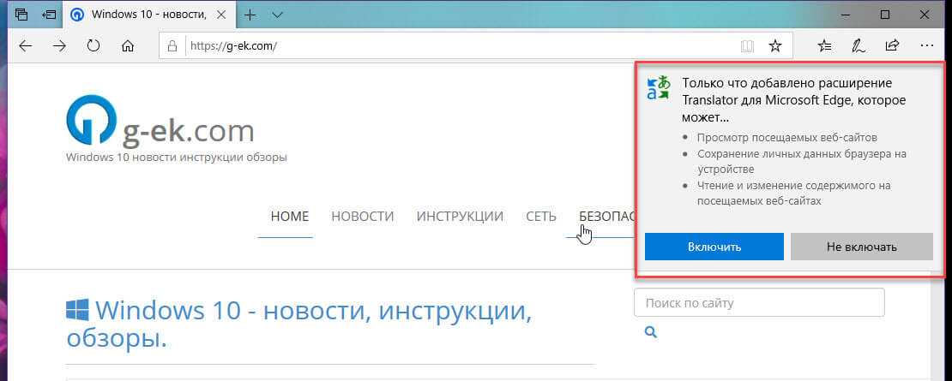952x381 pixels.
Task: Open the tabs you've set aside icon
Action: pyautogui.click(x=21, y=15)
